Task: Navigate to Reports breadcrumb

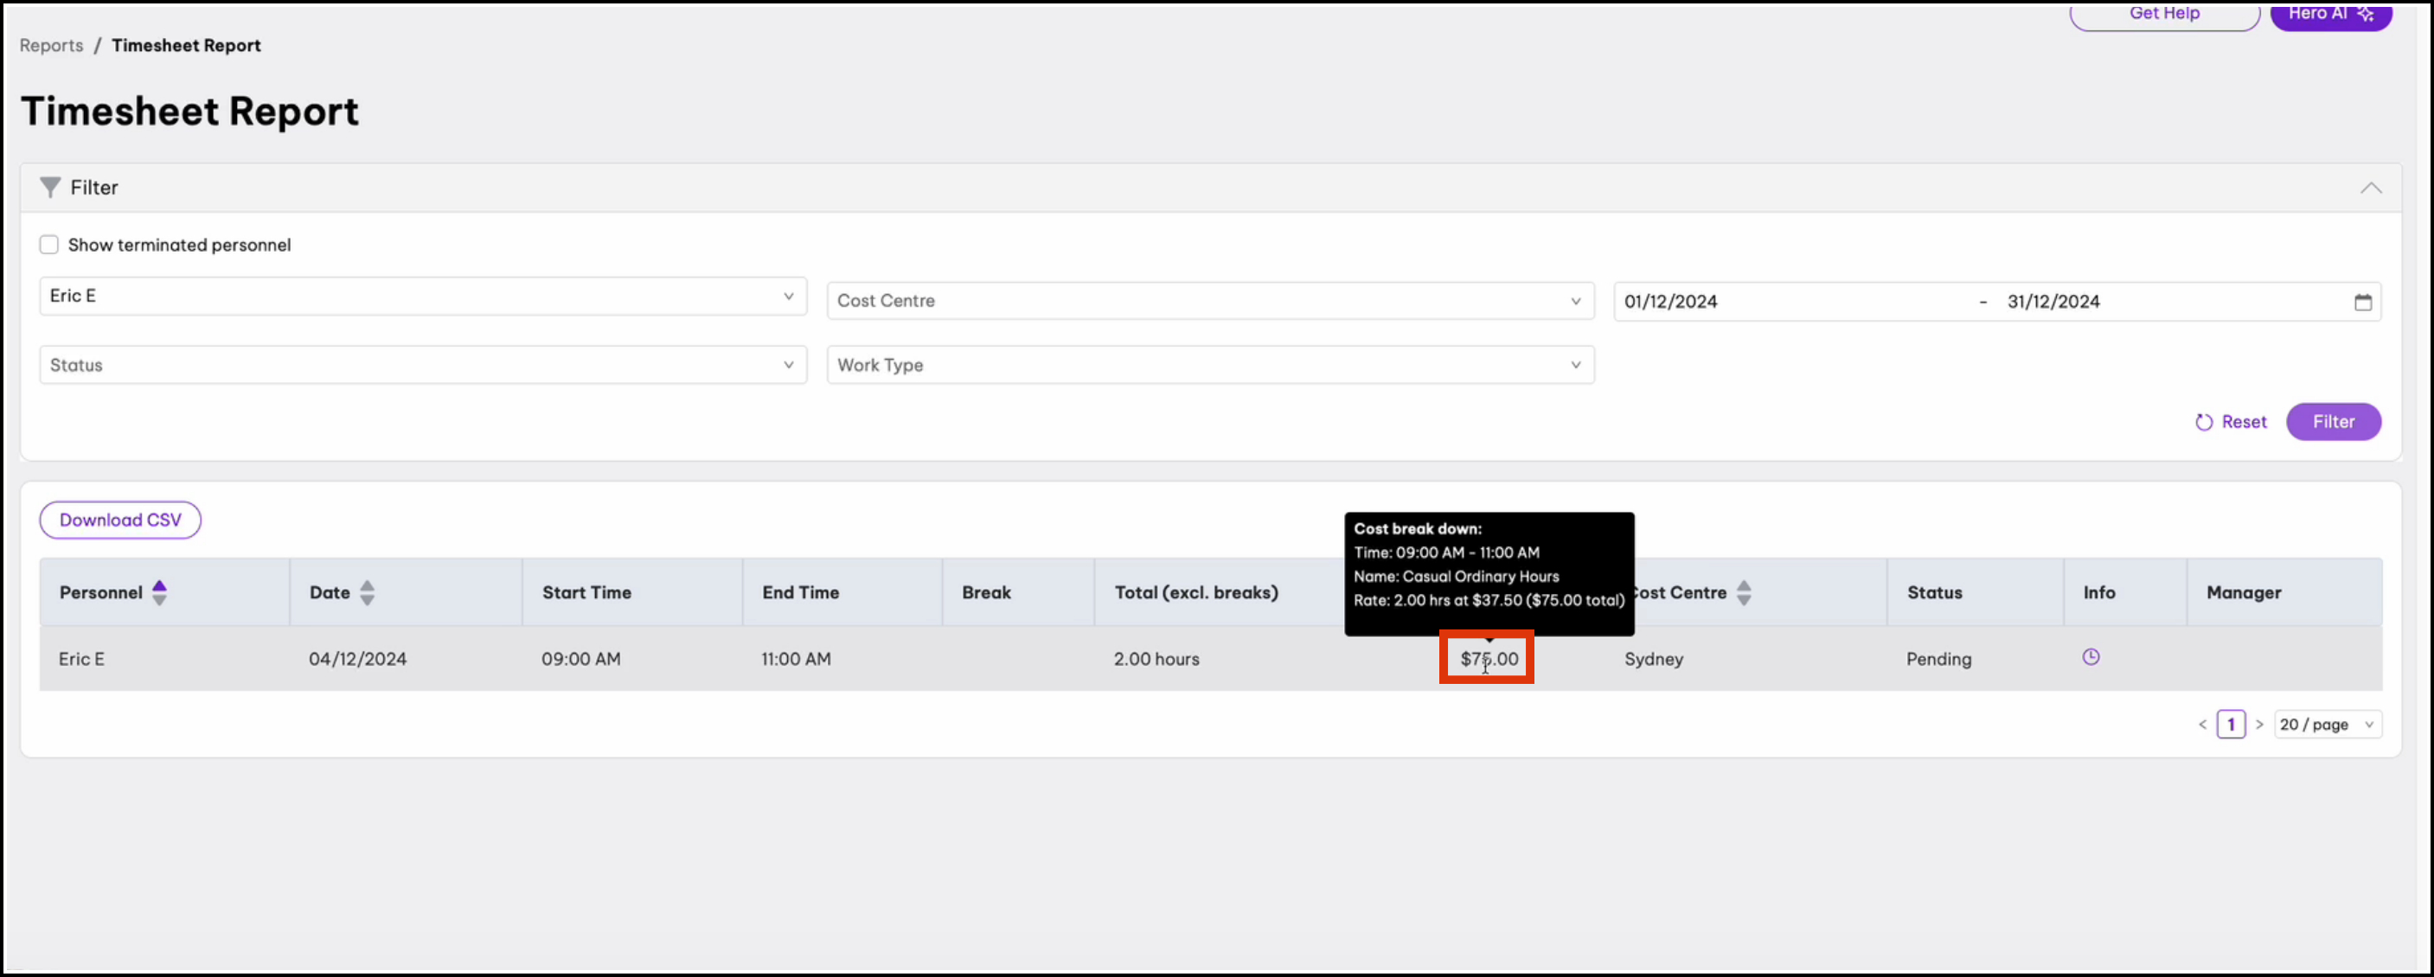Action: pyautogui.click(x=51, y=45)
